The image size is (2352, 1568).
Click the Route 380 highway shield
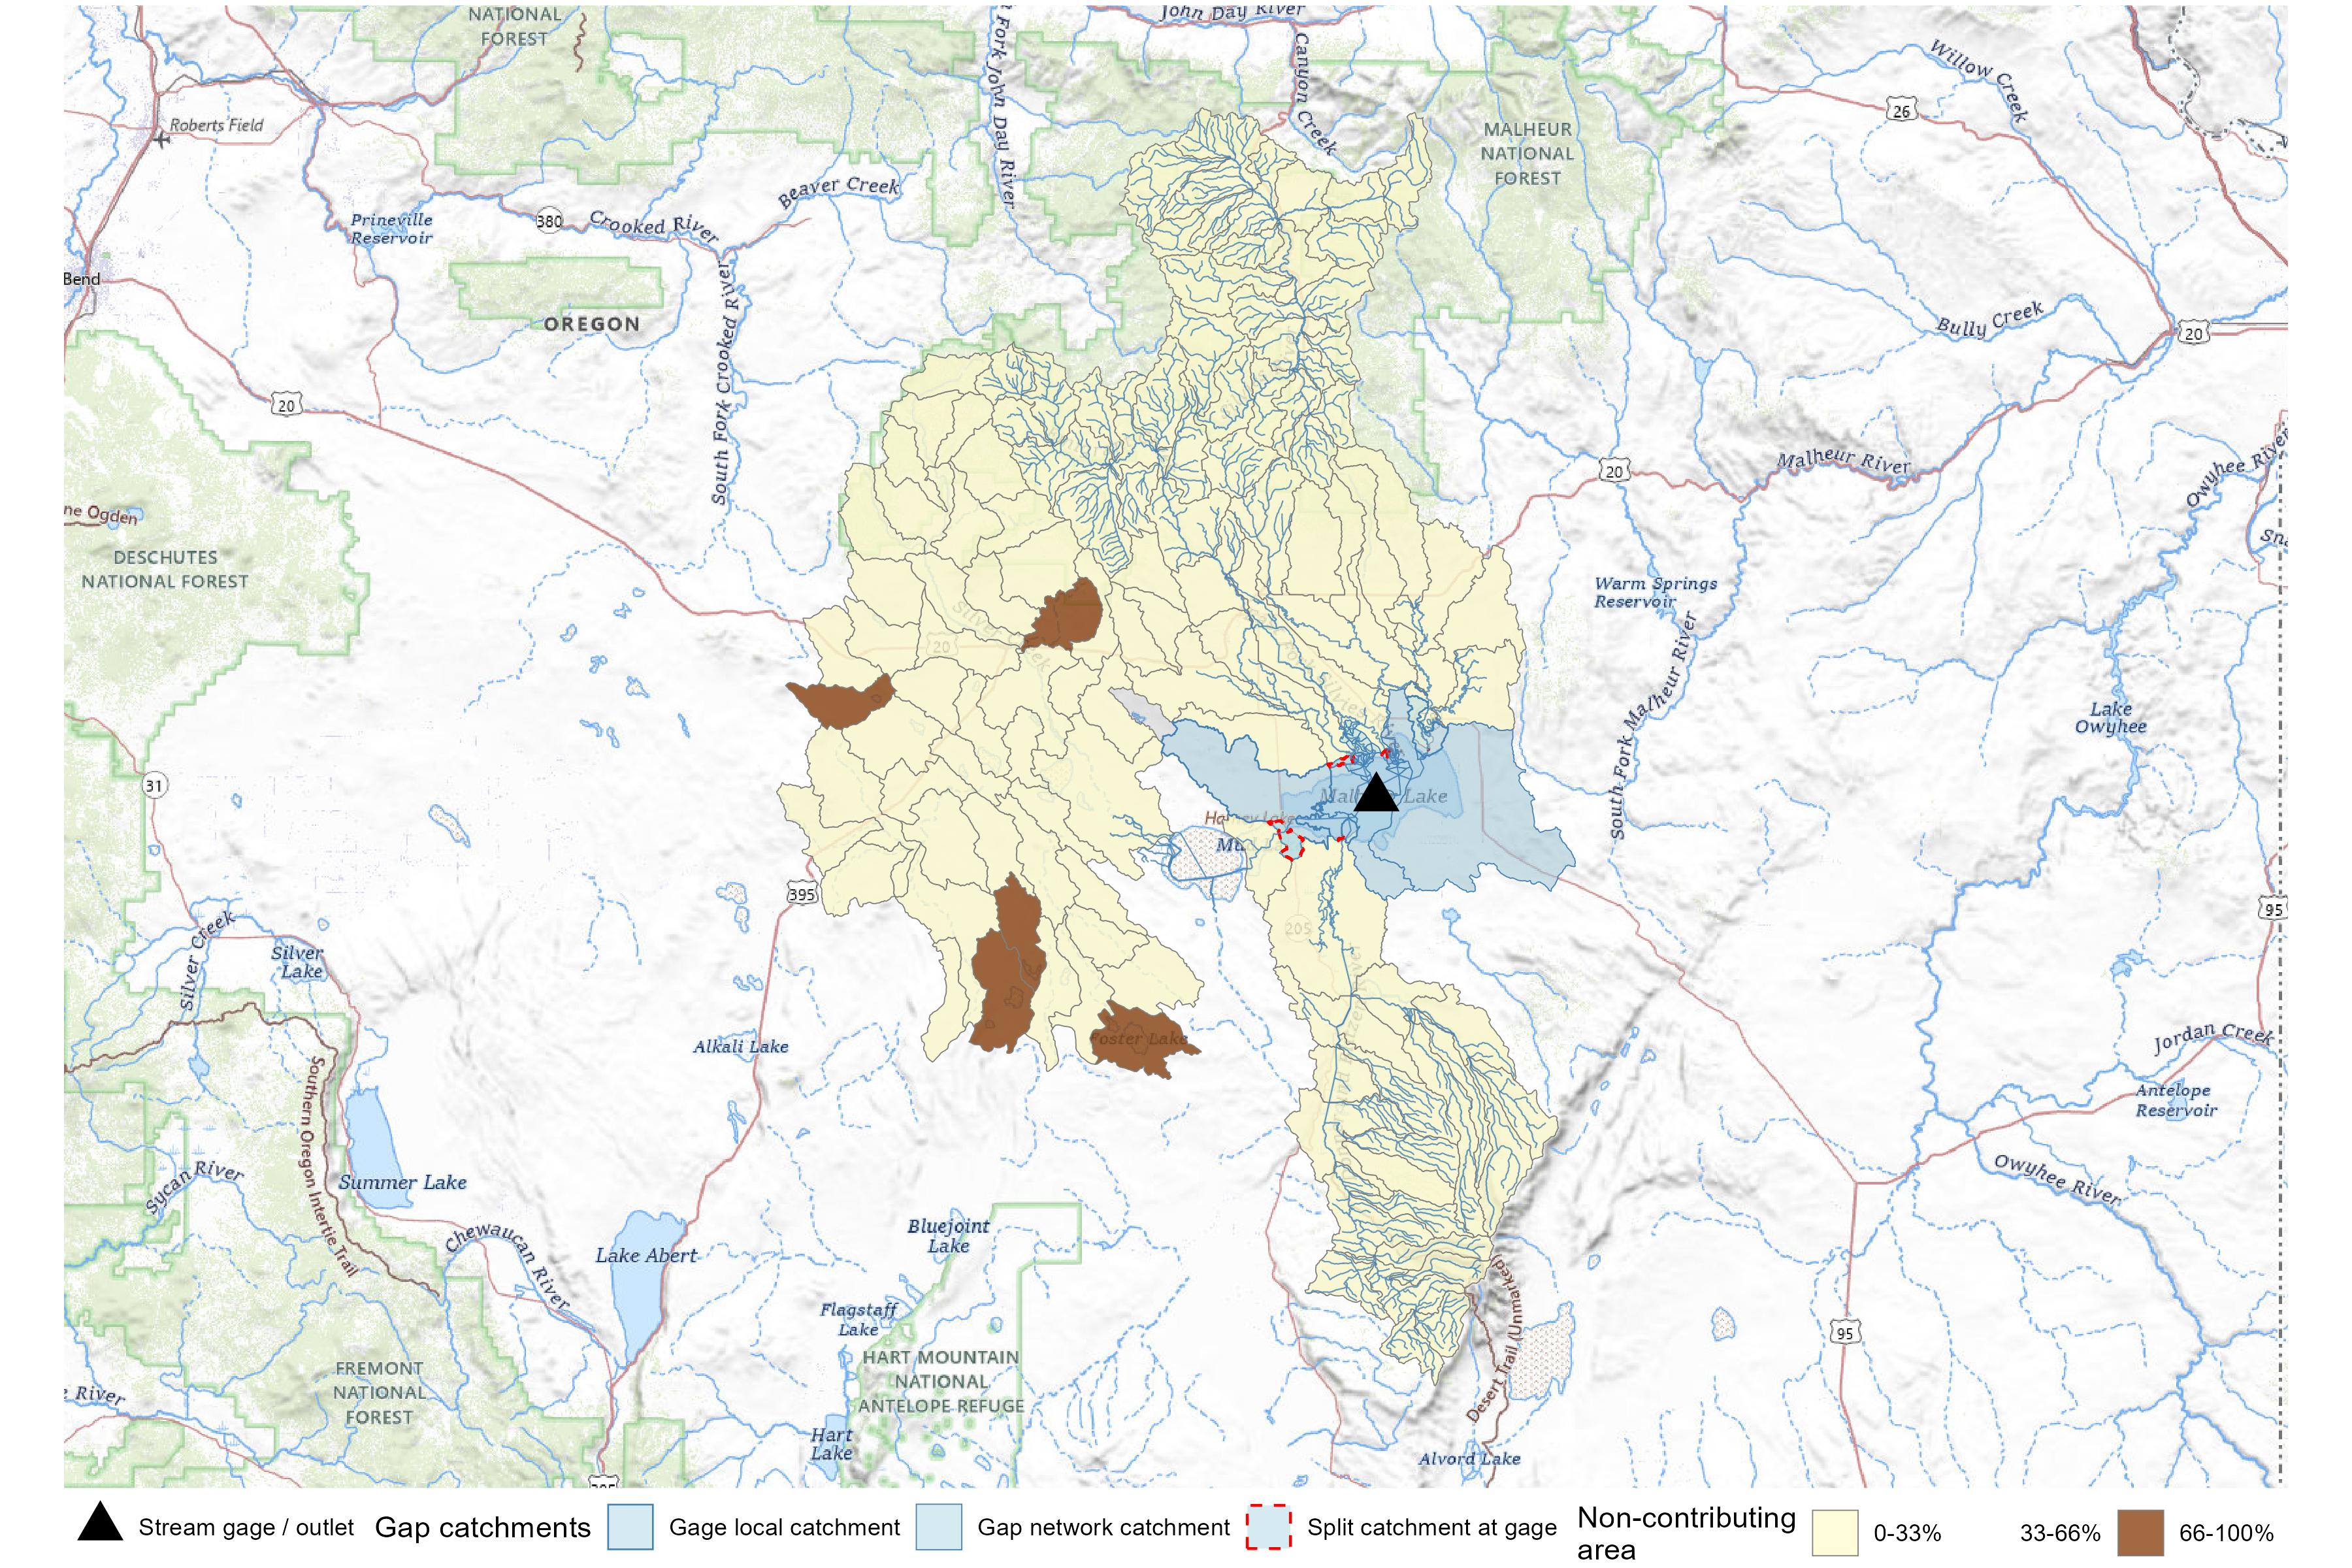point(549,221)
